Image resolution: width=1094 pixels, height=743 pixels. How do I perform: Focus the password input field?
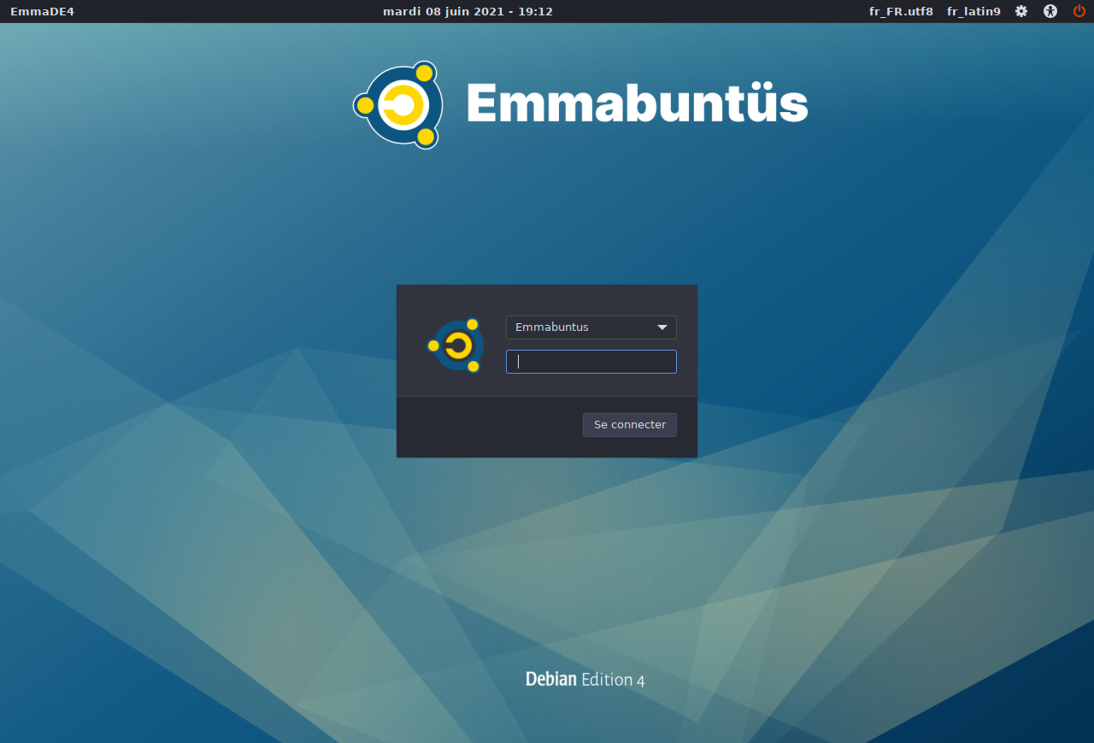[591, 362]
